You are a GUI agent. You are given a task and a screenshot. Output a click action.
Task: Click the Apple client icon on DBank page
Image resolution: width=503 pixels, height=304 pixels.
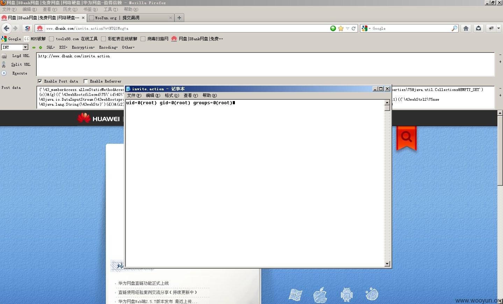coord(320,295)
